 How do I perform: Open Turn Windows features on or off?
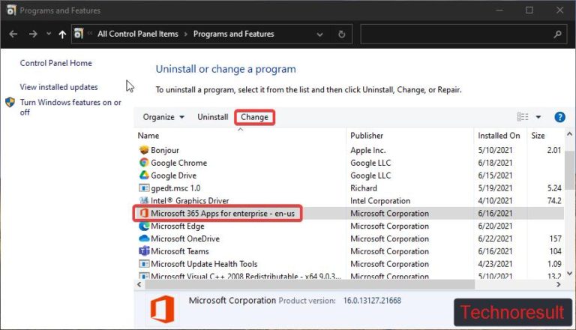(x=70, y=107)
